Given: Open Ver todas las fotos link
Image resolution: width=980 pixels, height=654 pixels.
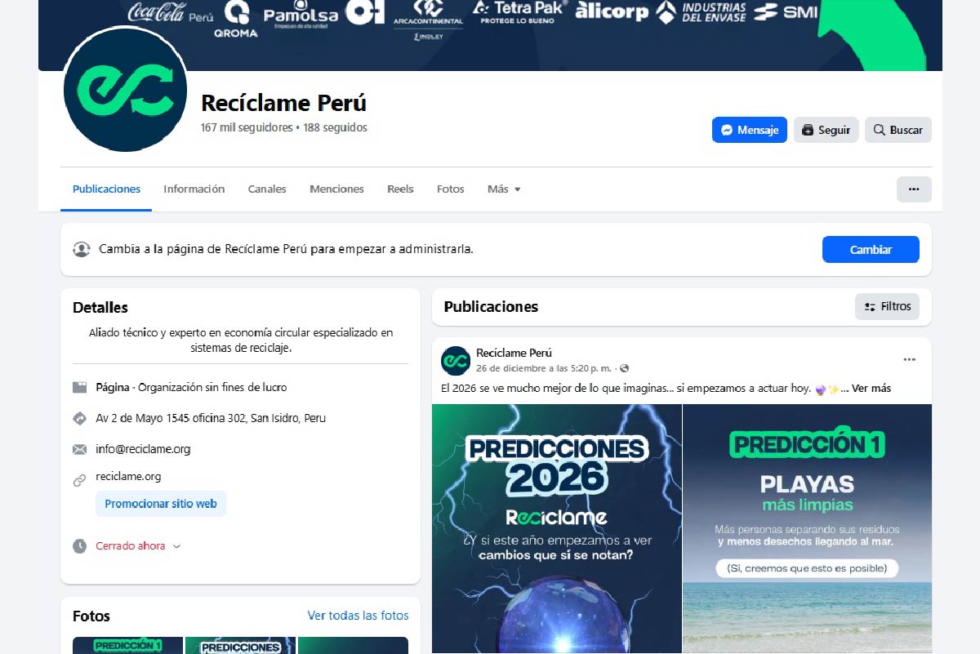Looking at the screenshot, I should pos(358,616).
